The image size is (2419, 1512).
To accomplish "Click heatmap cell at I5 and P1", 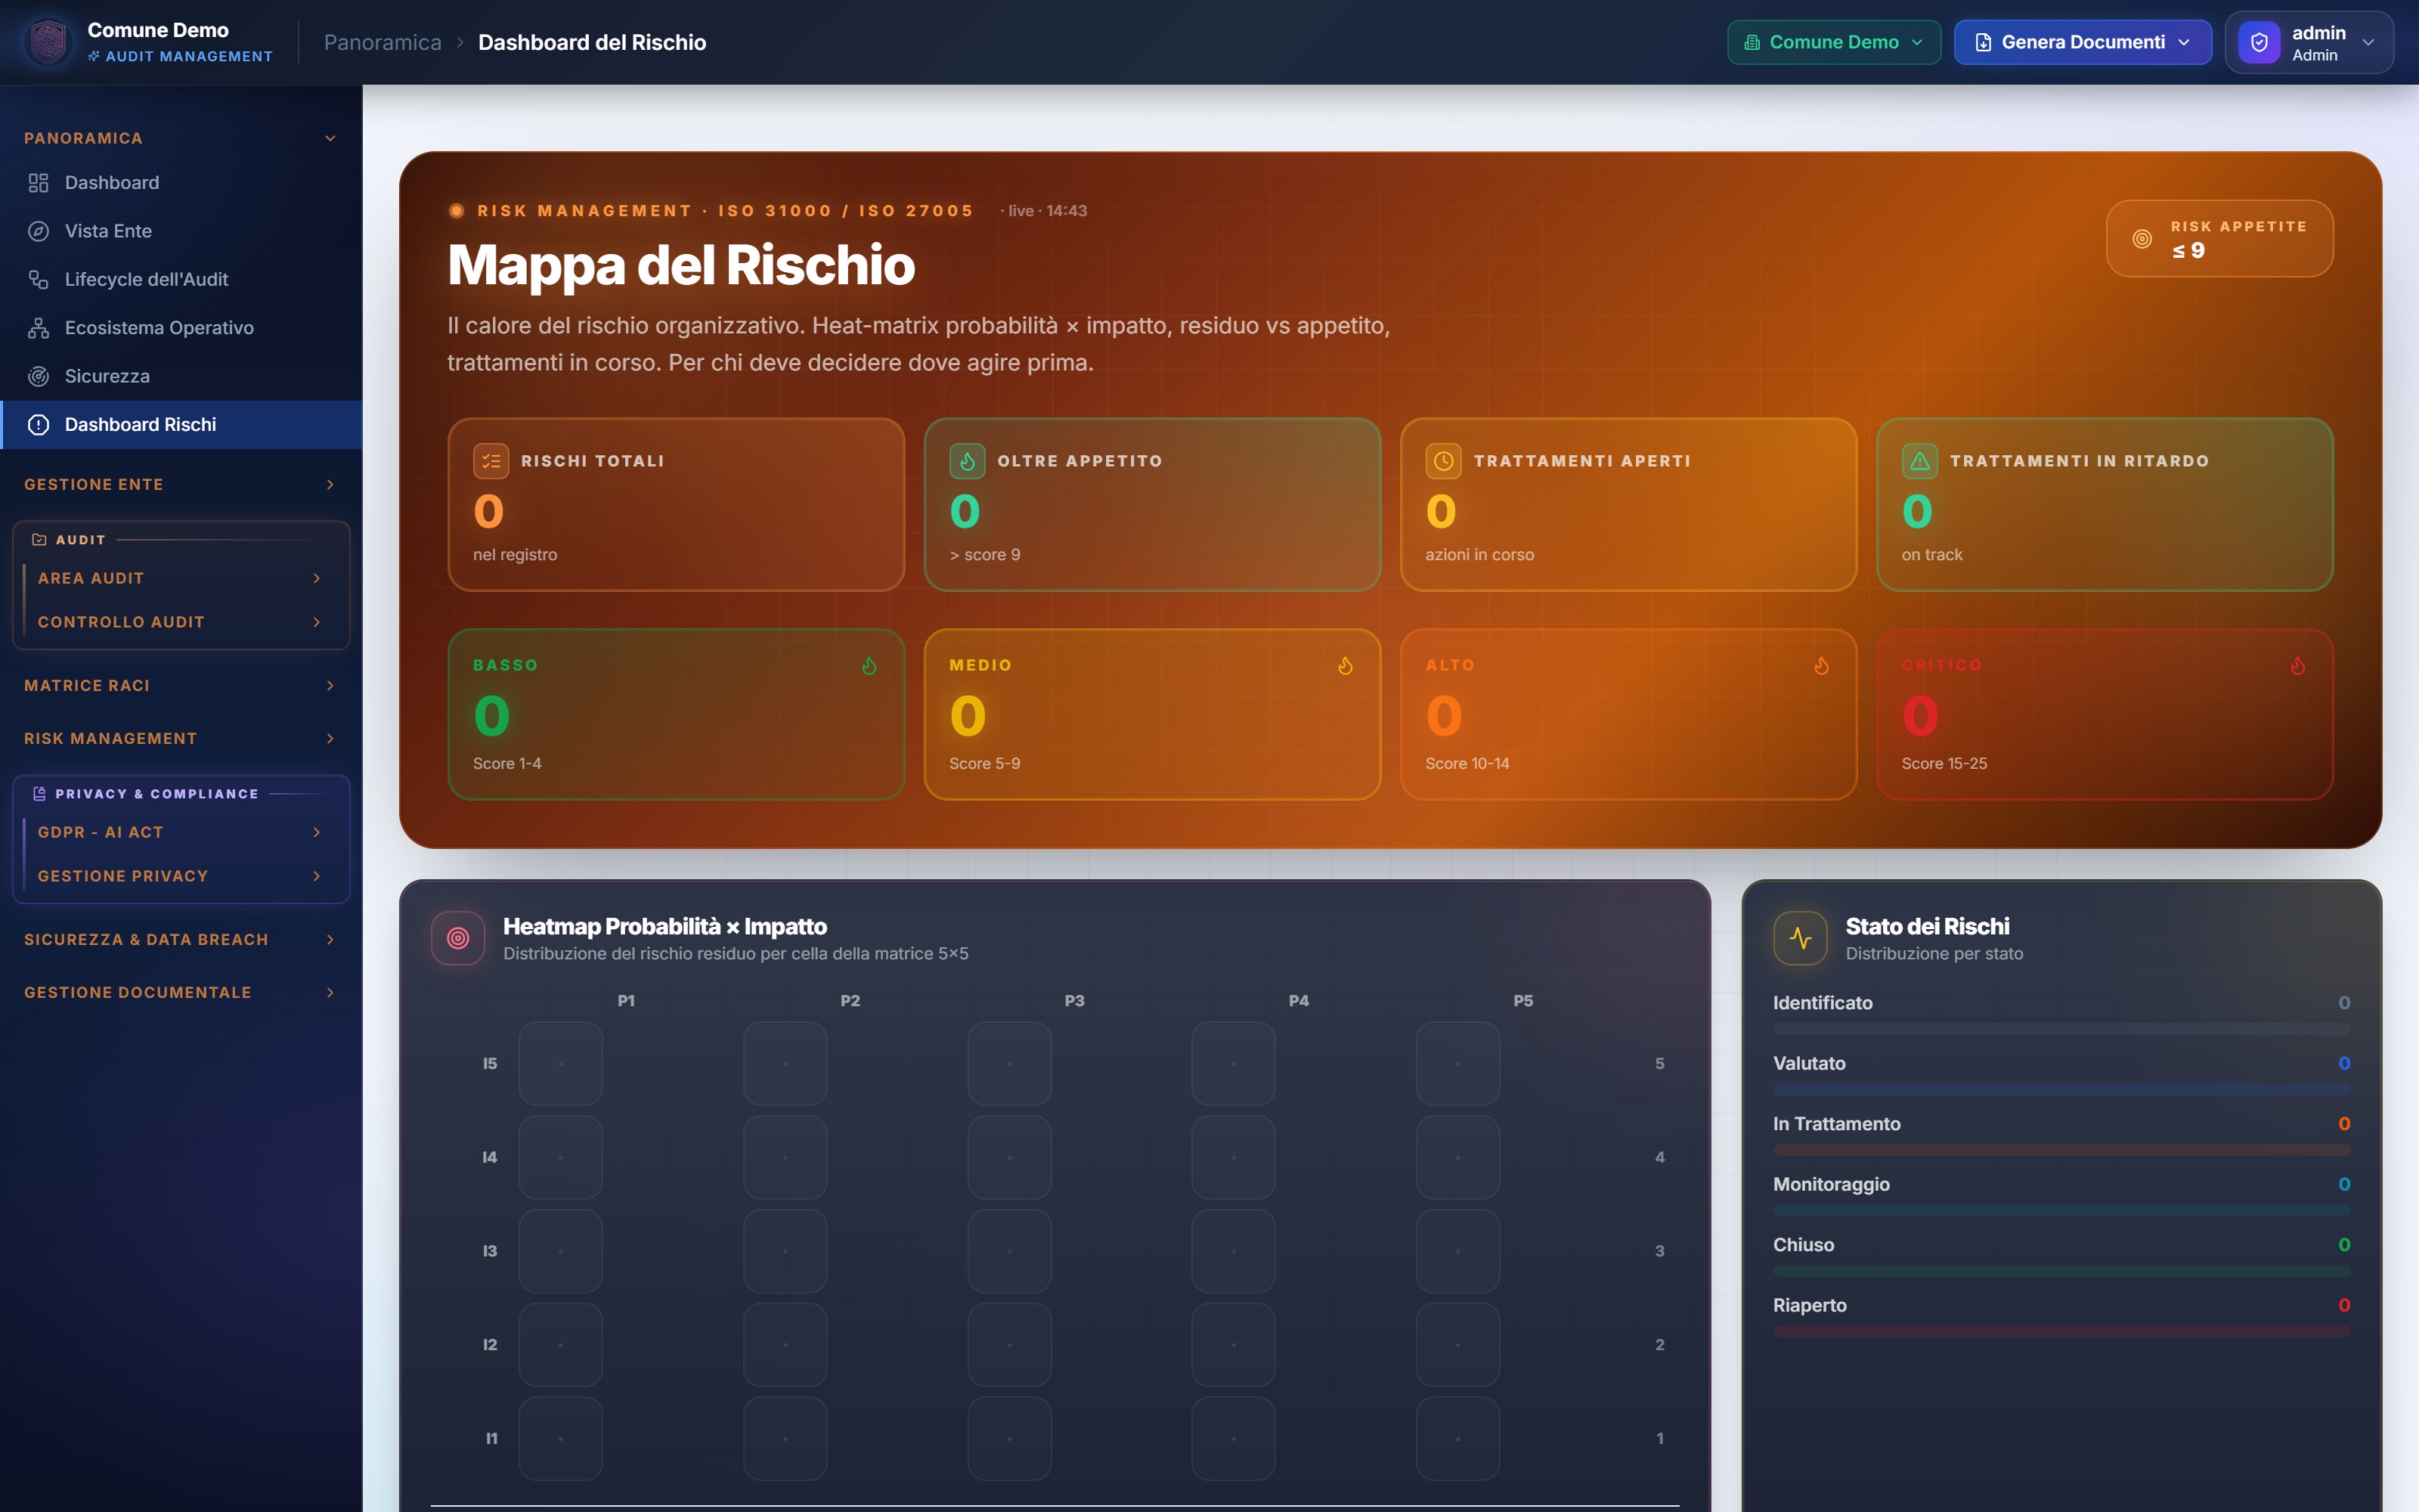I will (561, 1064).
